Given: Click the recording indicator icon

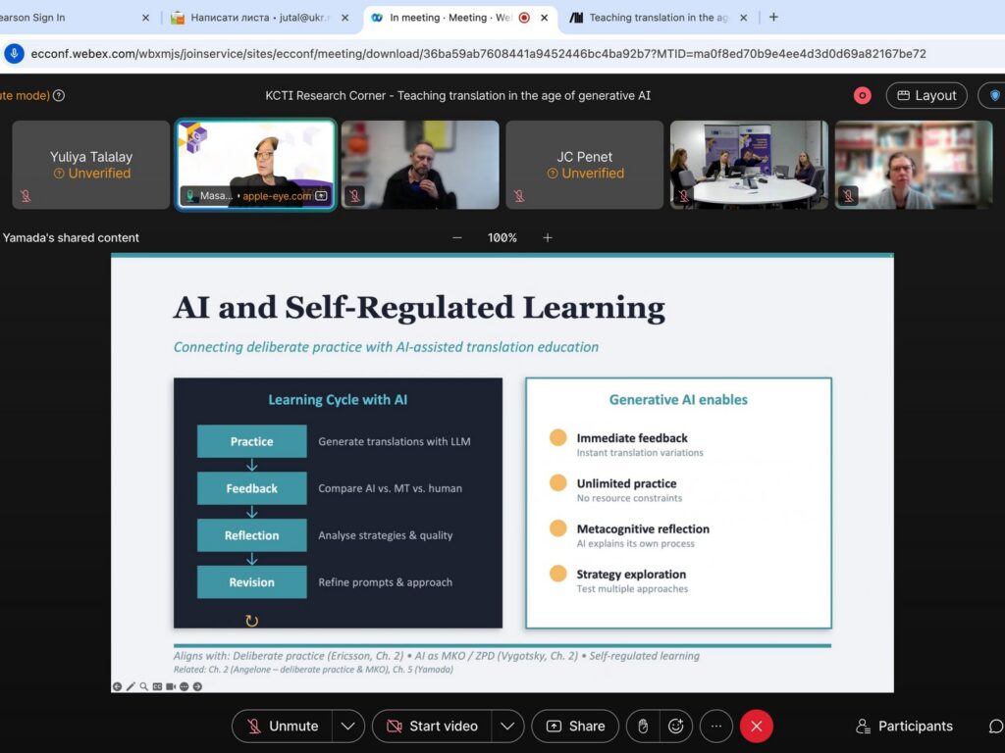Looking at the screenshot, I should [x=862, y=95].
